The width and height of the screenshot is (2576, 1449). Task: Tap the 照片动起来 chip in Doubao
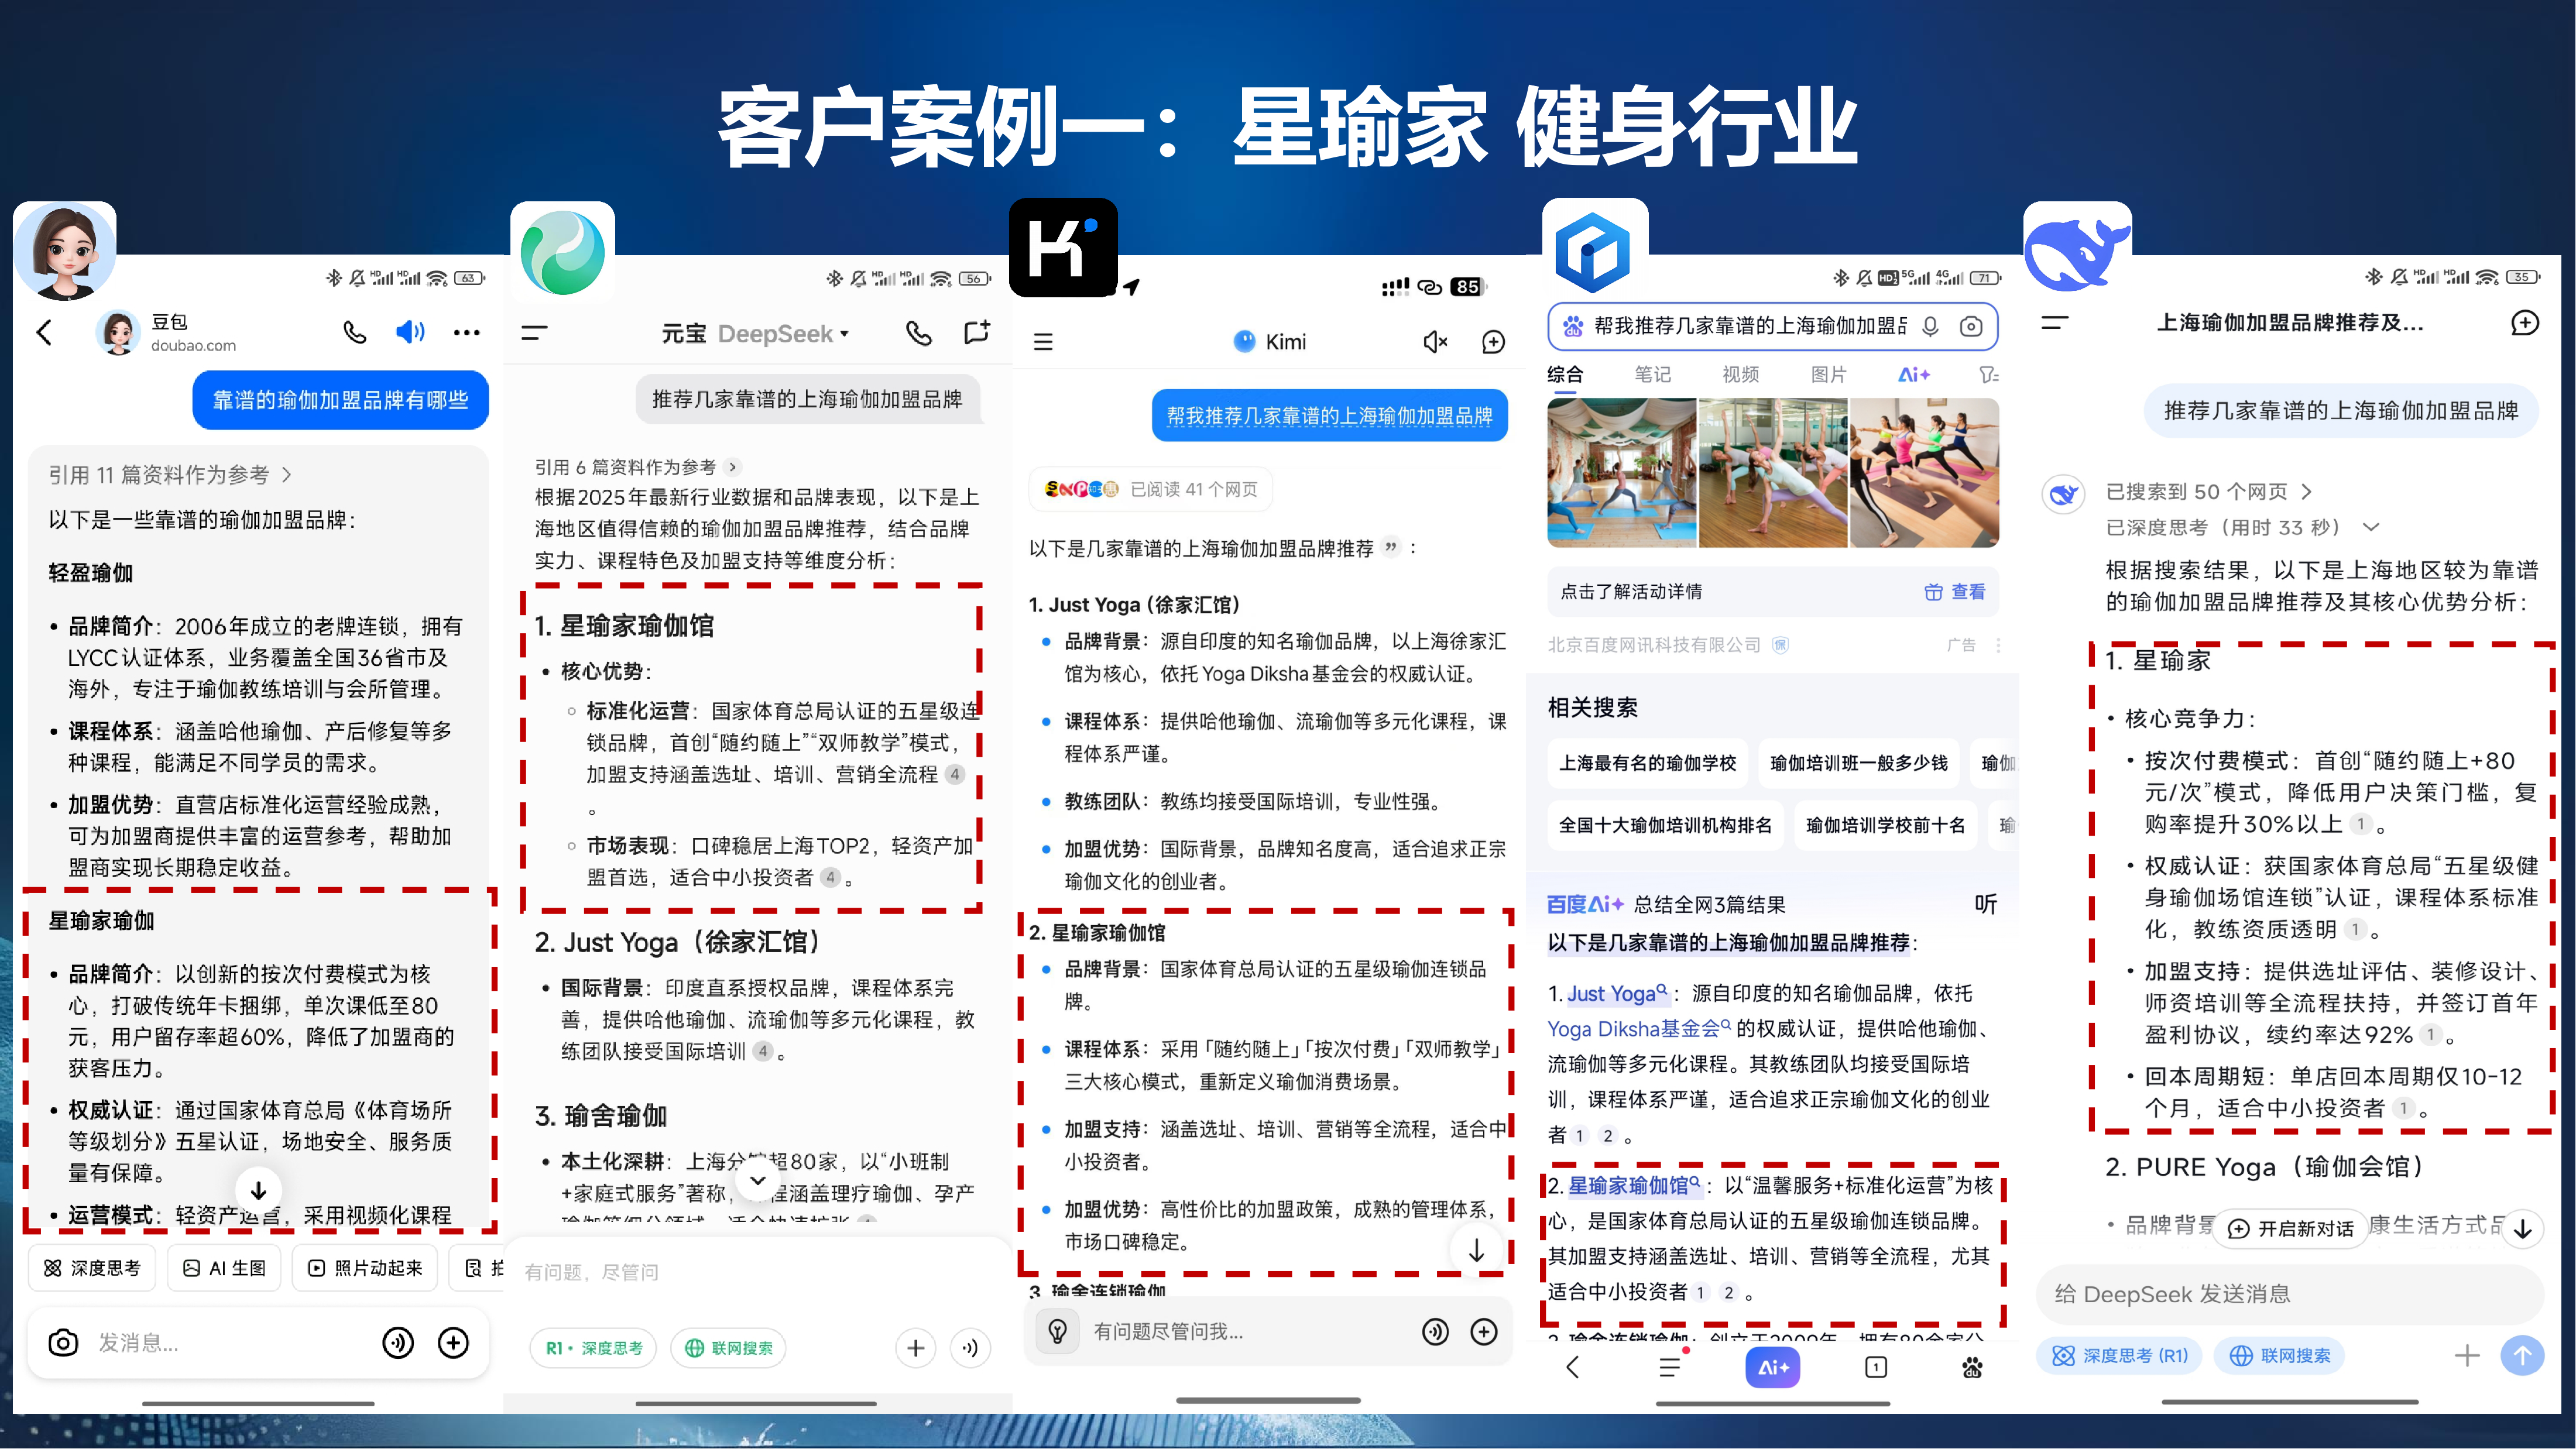[365, 1268]
